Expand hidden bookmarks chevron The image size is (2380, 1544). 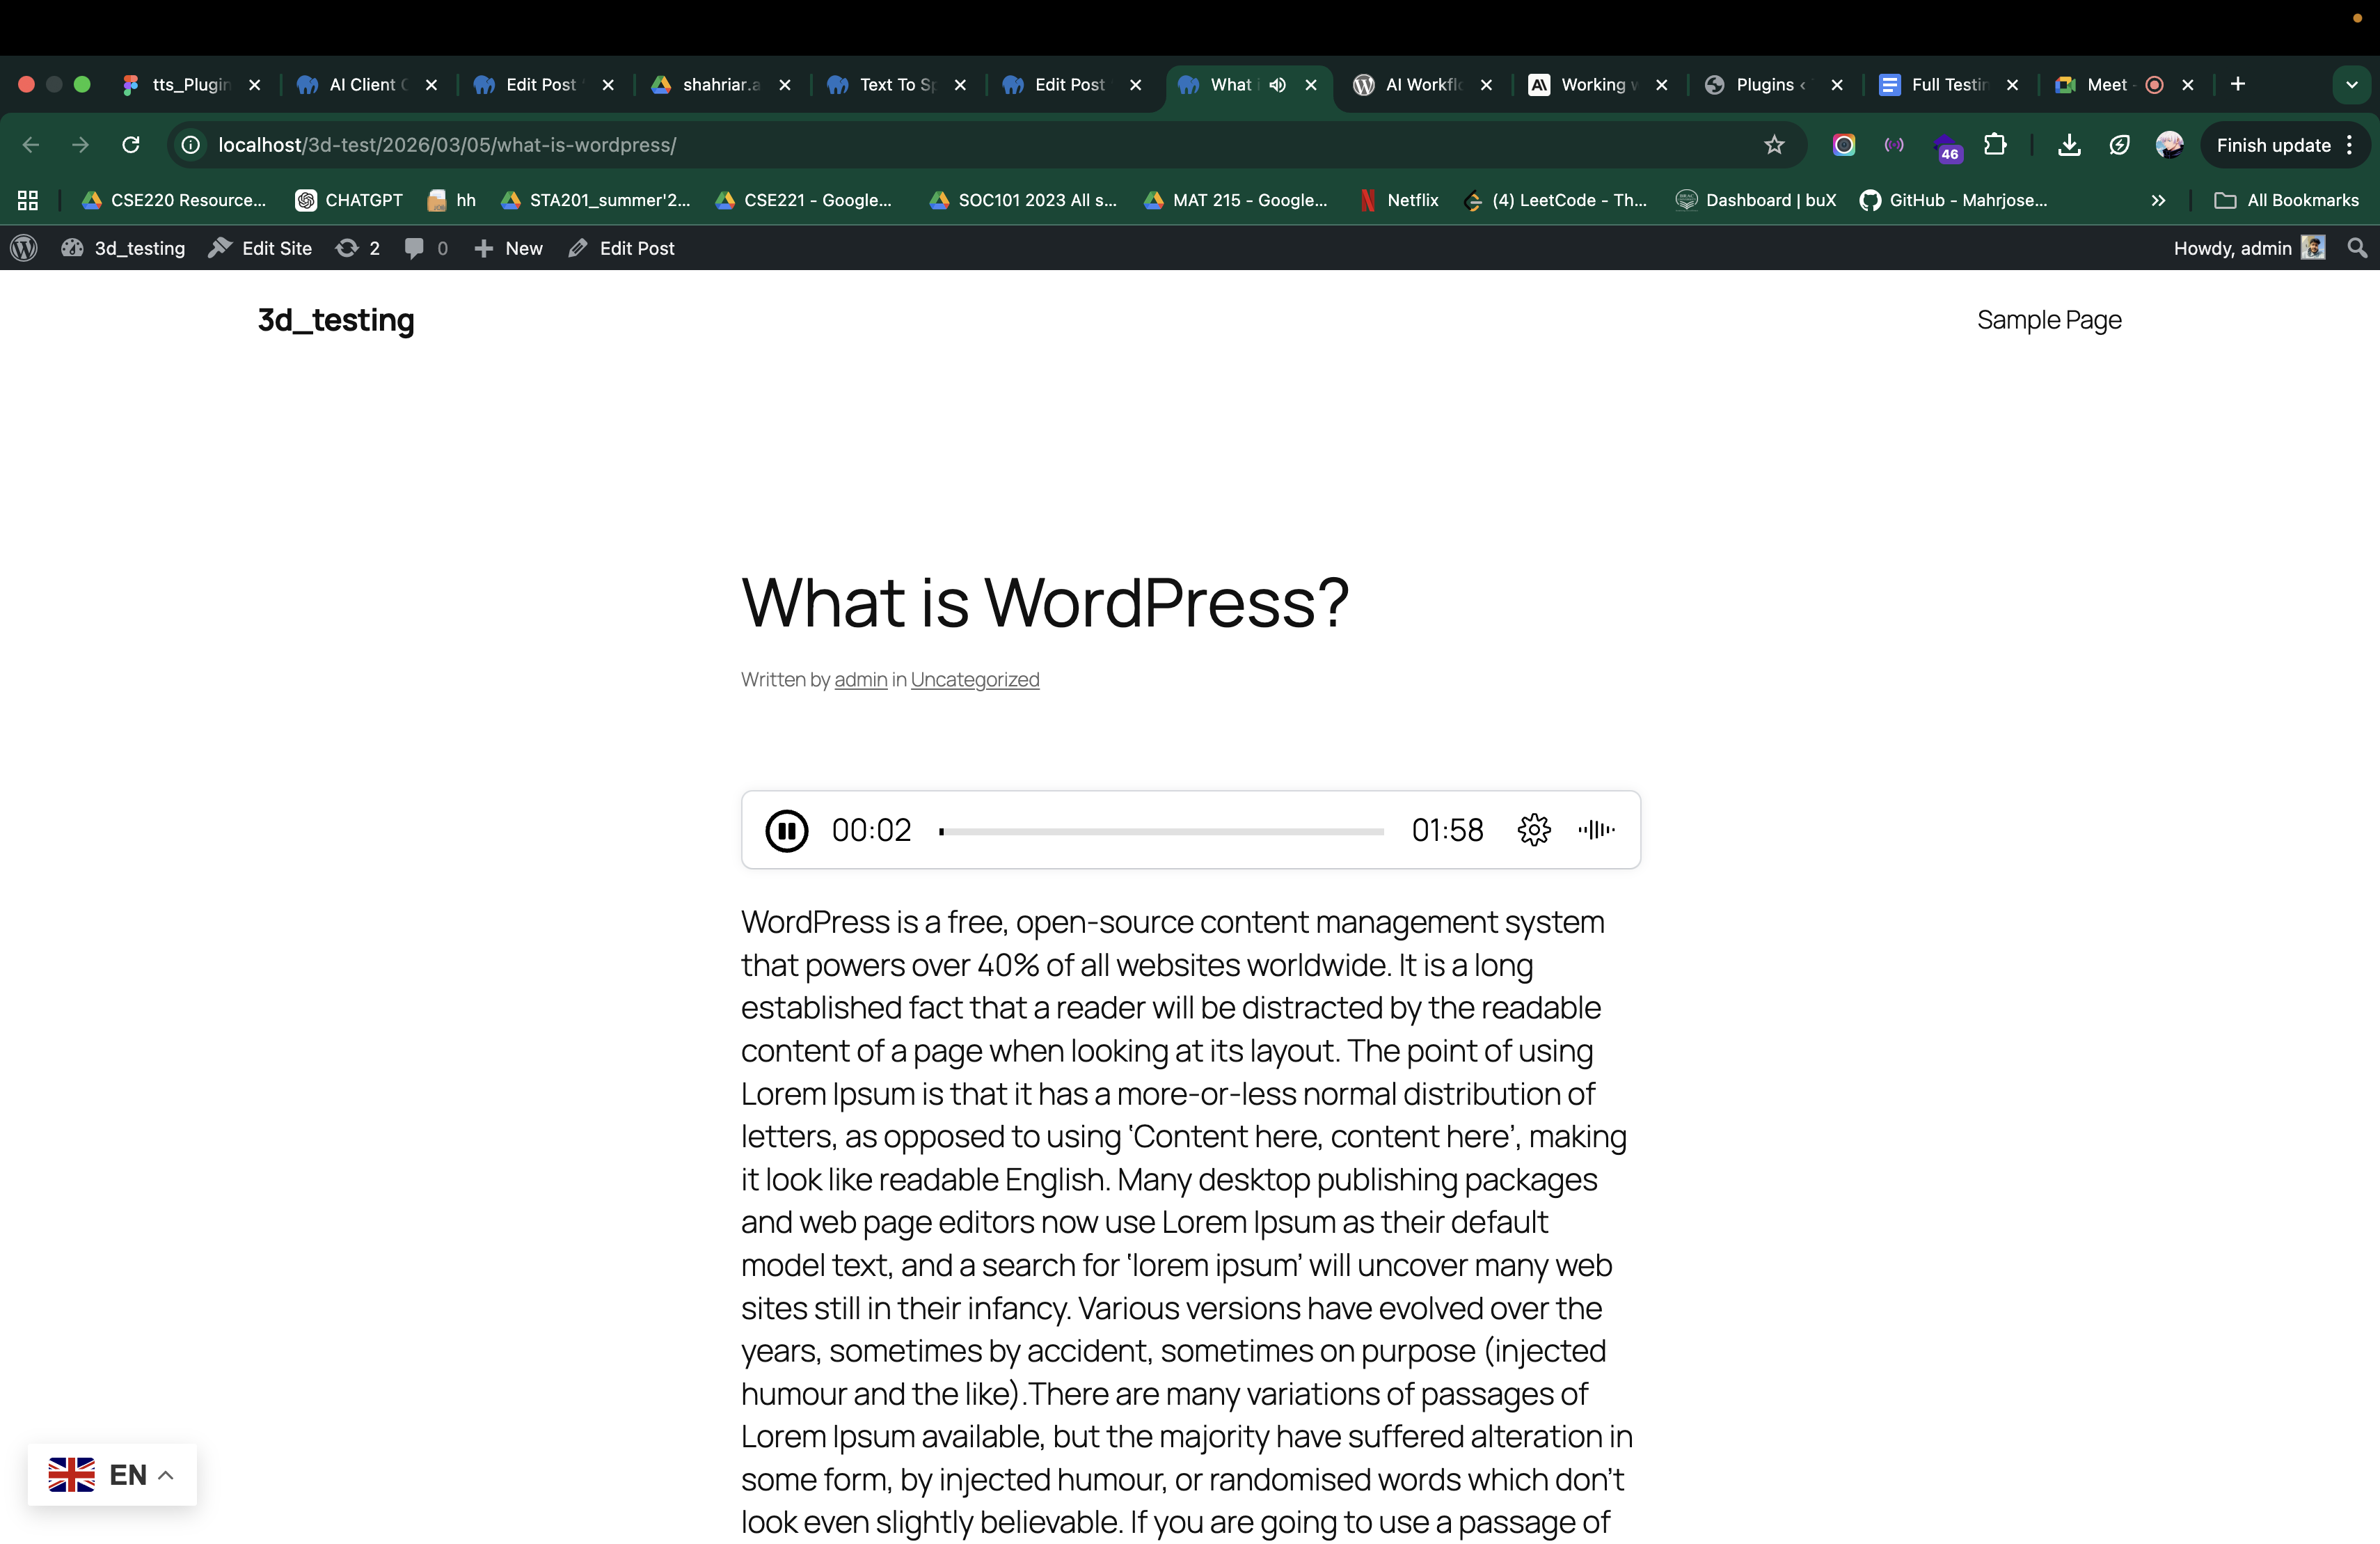click(2158, 200)
